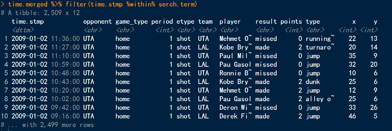Screen dimensions: 392x131
Task: Click 'Deron Wi~' player in row 9
Action: (234, 108)
